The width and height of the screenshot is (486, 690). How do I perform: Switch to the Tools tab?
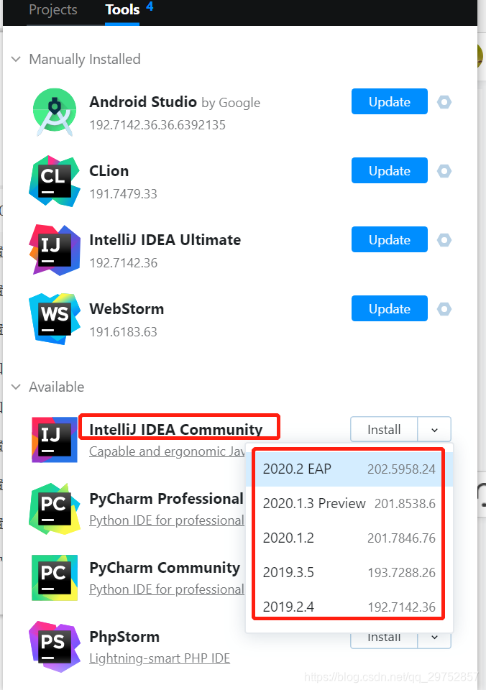(x=122, y=9)
